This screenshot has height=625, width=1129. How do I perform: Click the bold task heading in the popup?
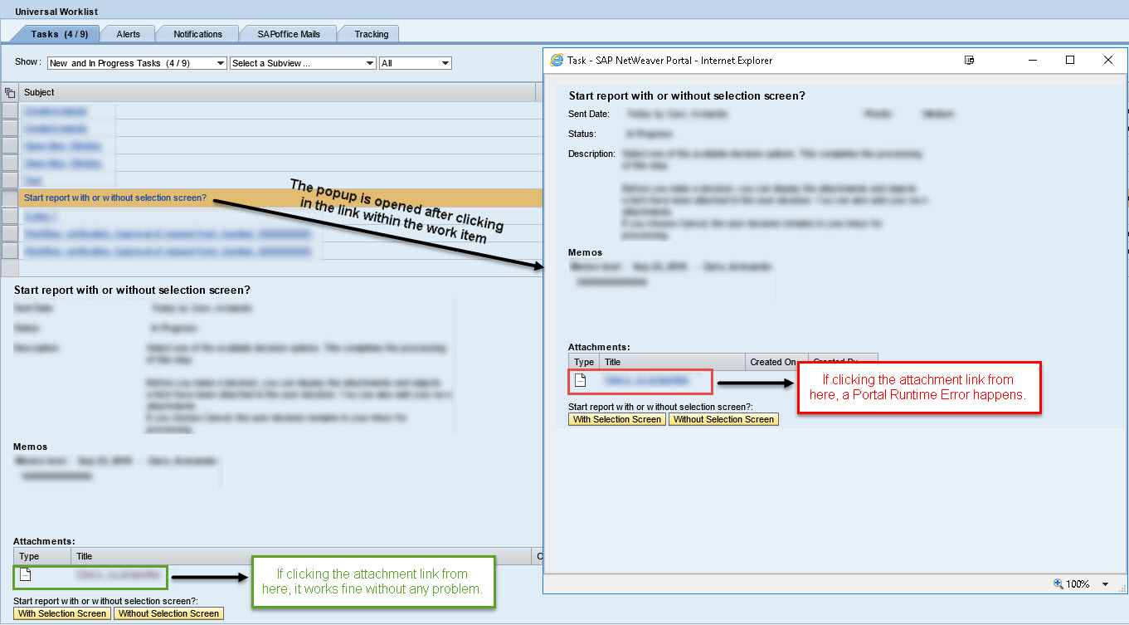pos(687,95)
